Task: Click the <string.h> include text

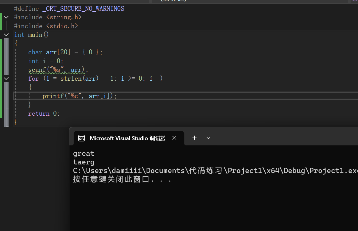Action: coord(64,17)
